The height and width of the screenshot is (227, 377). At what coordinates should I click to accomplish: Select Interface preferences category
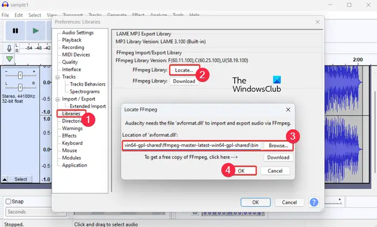coord(72,70)
